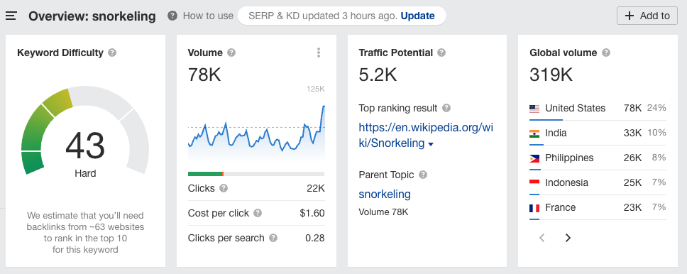Click the How to use help icon
The image size is (687, 274).
click(x=172, y=16)
